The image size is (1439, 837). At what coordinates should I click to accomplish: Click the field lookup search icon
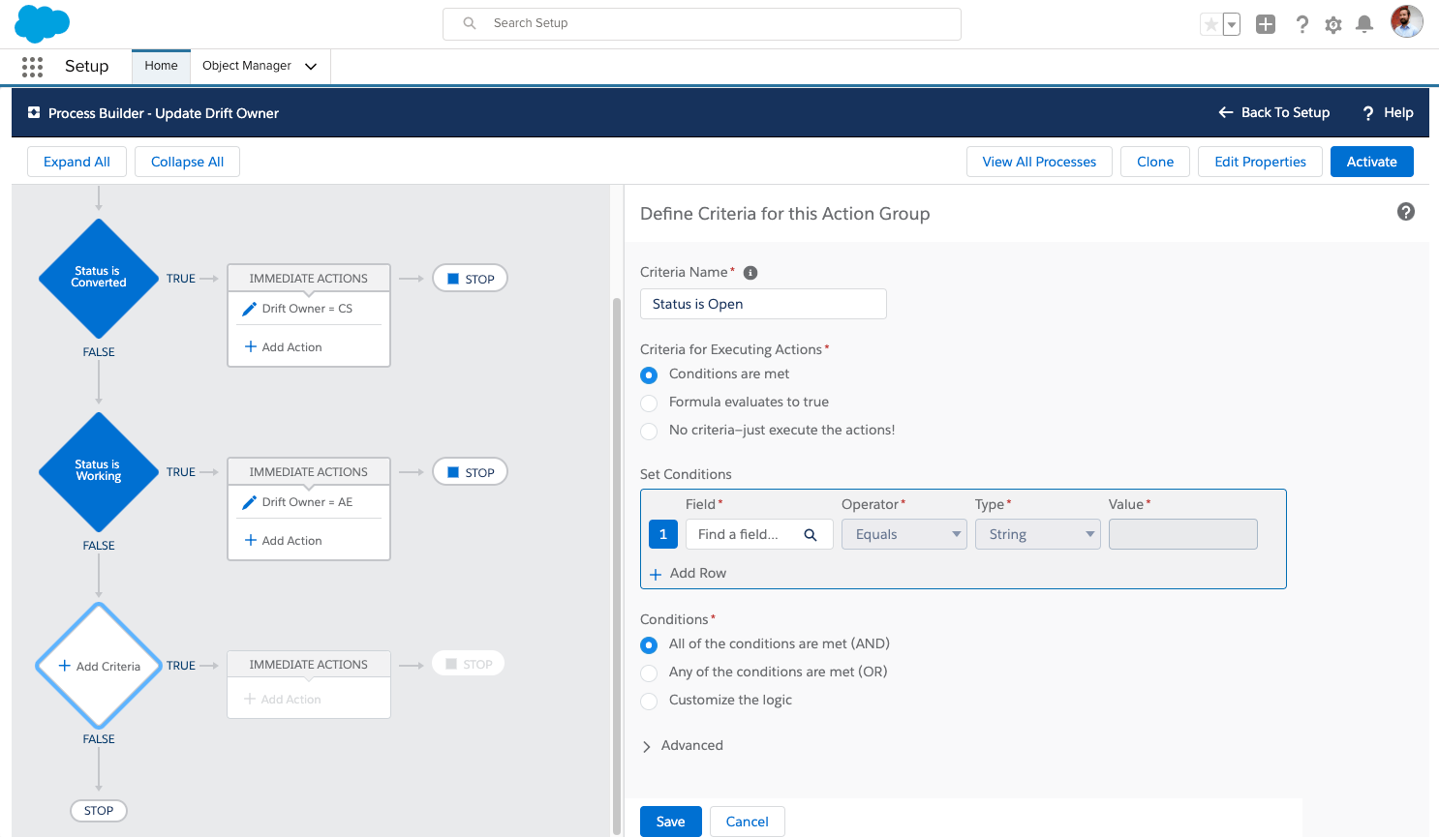pyautogui.click(x=811, y=535)
